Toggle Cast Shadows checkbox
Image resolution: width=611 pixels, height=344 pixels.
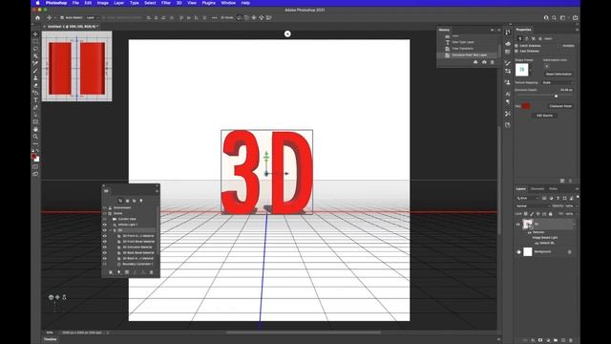516,51
